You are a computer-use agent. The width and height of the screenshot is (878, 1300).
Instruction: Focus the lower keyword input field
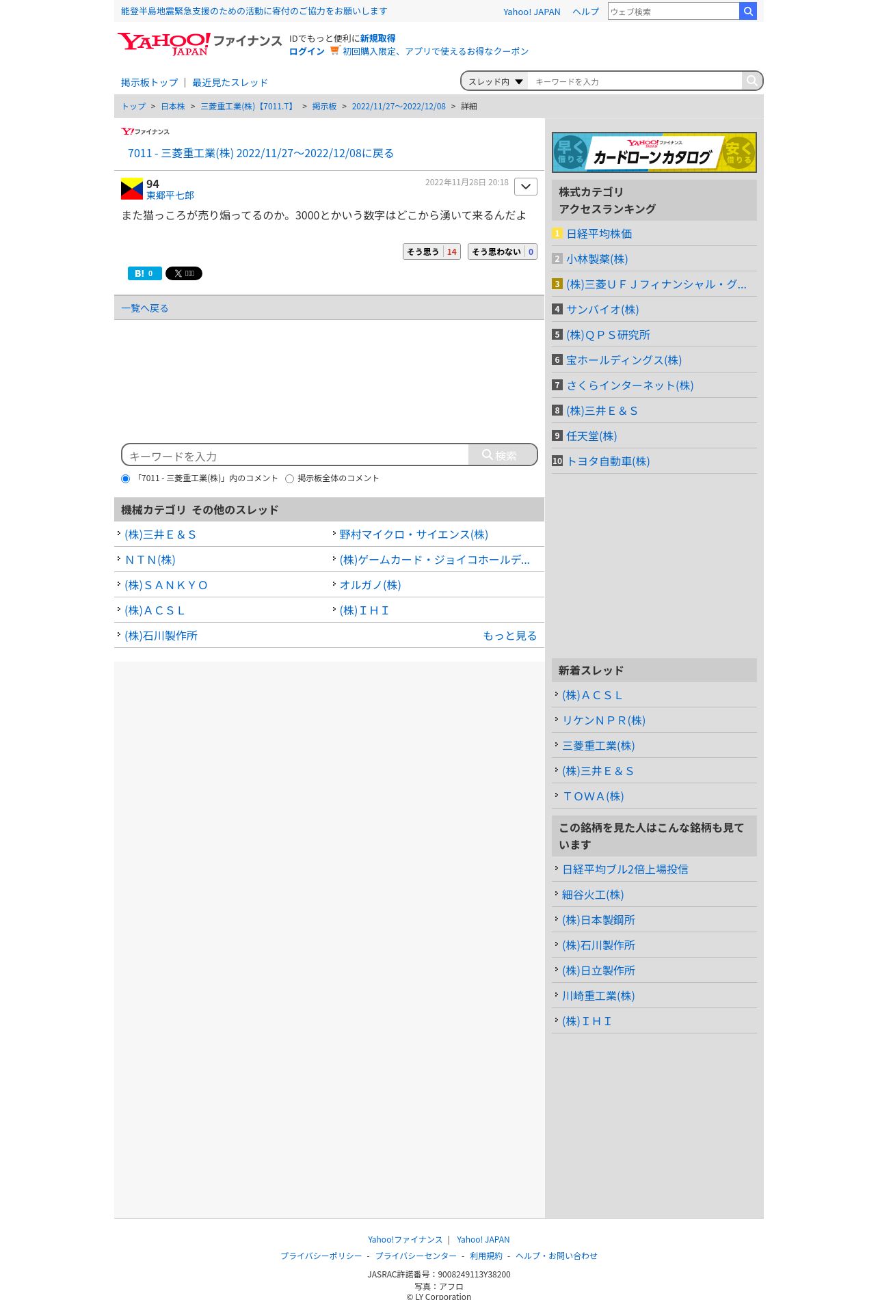click(295, 455)
